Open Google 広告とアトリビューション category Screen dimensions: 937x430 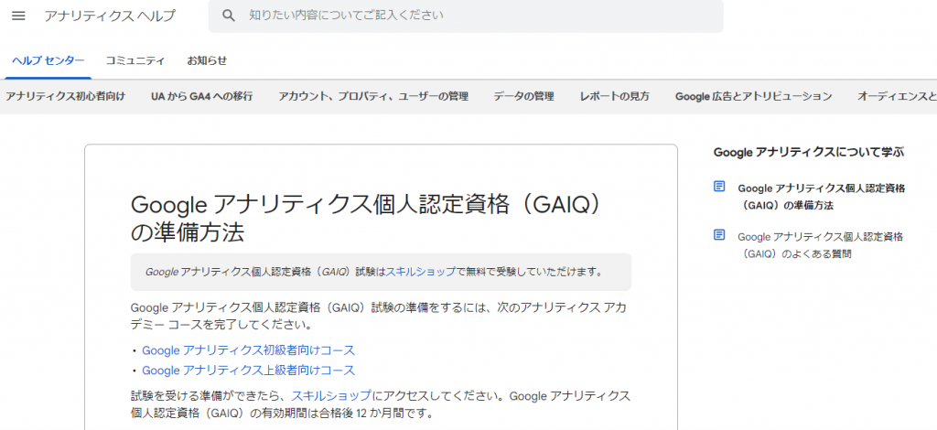point(754,96)
